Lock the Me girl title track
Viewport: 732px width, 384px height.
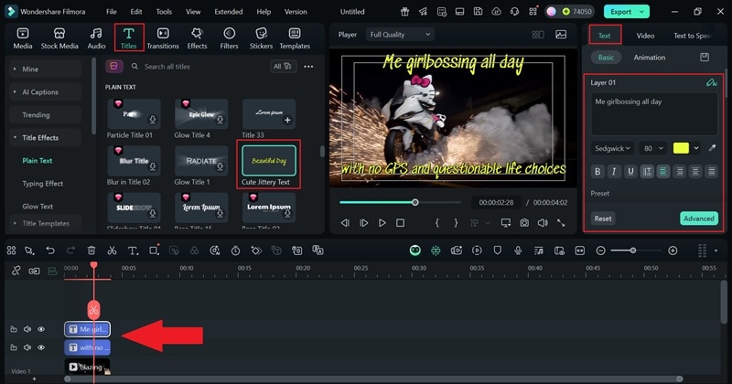[x=14, y=329]
